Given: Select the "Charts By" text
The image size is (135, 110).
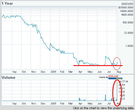Looking at the screenshot, I should click(x=103, y=77).
